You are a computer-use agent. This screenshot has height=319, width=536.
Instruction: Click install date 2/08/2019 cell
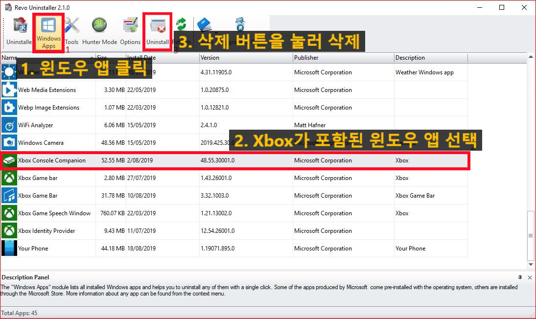140,160
